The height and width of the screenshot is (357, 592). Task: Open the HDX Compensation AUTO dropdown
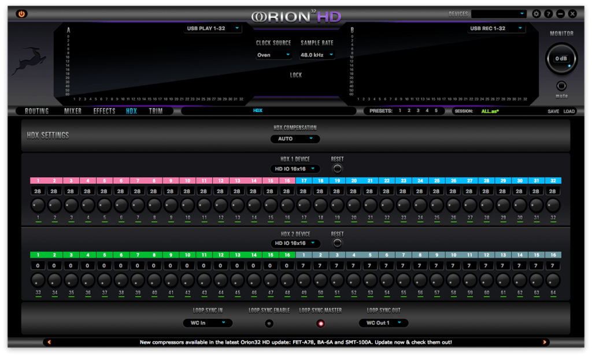295,139
